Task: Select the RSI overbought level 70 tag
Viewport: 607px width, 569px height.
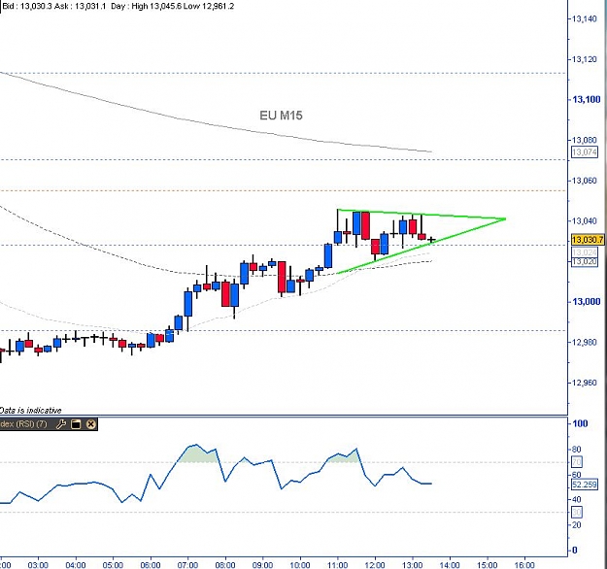Action: 577,462
